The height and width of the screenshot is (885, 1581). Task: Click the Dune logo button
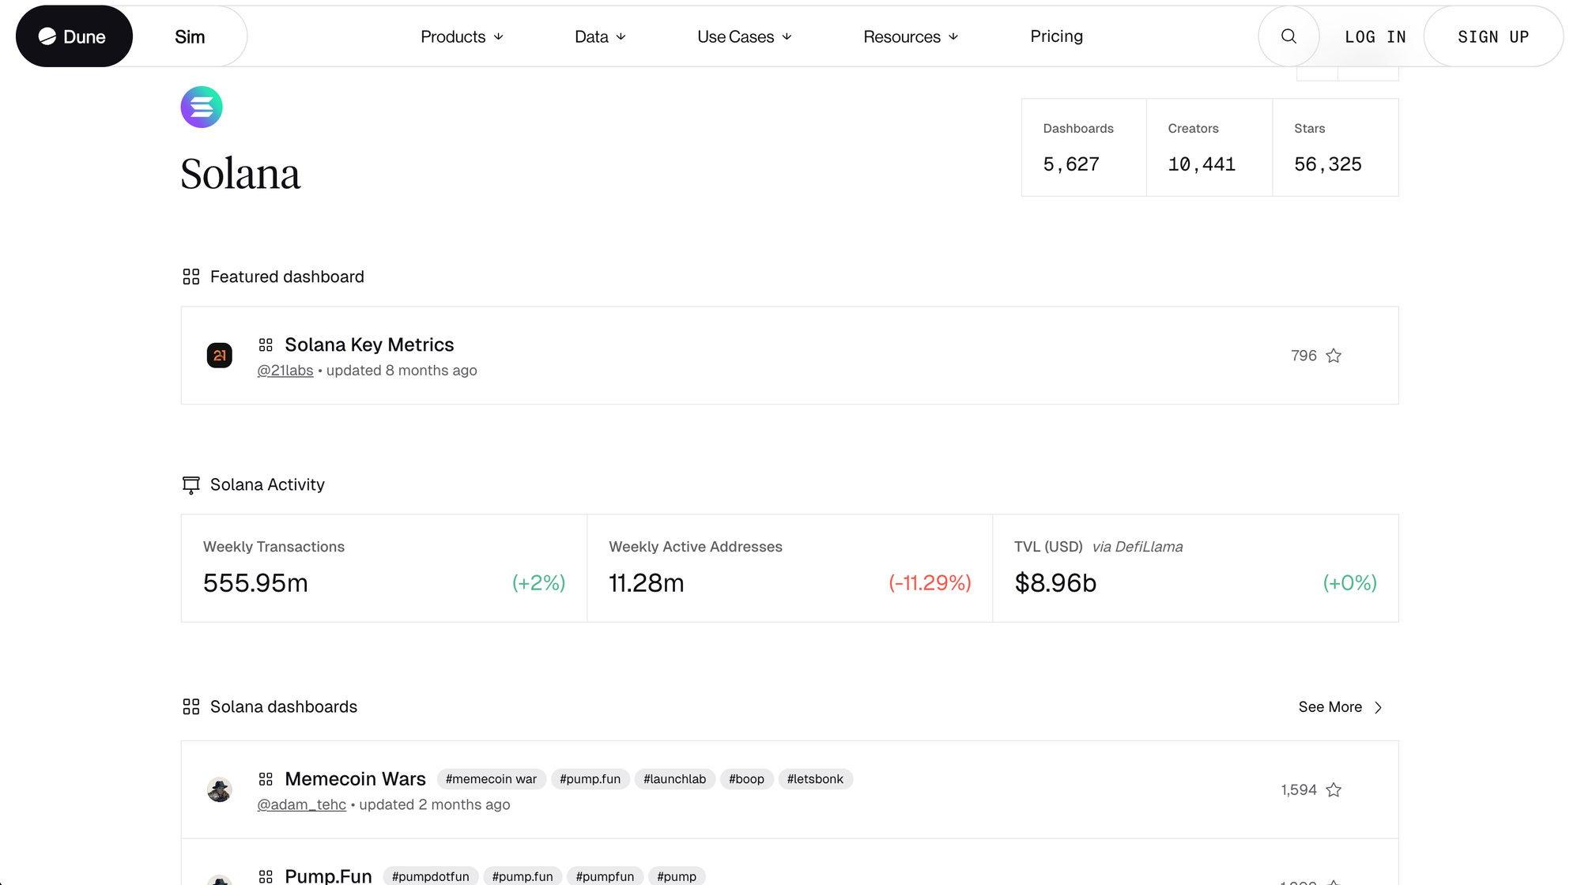coord(74,36)
